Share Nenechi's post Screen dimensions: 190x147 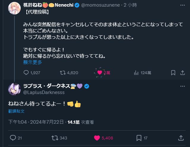click(x=182, y=72)
